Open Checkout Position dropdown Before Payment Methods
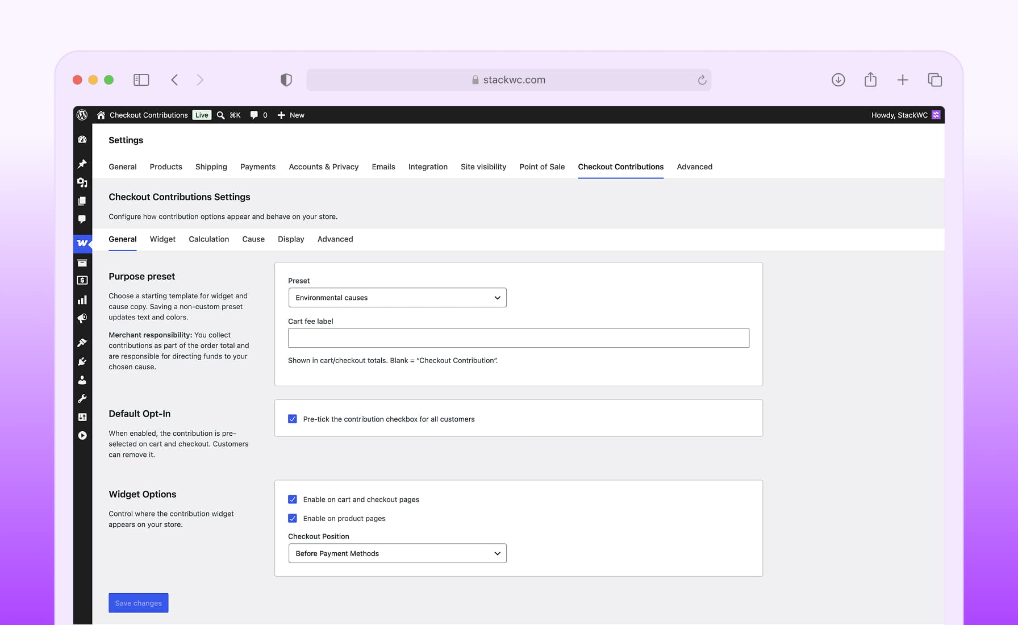 click(x=398, y=553)
